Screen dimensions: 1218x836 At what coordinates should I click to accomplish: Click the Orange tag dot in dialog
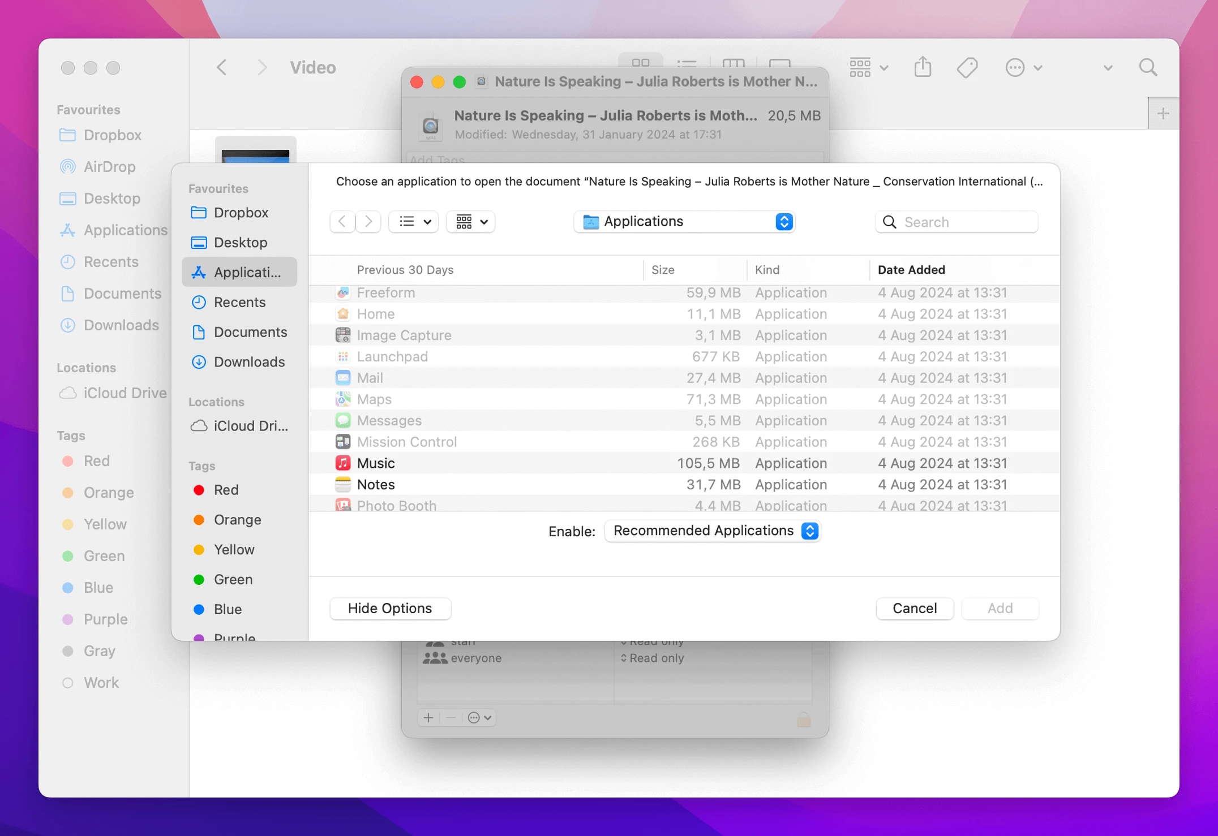point(199,520)
